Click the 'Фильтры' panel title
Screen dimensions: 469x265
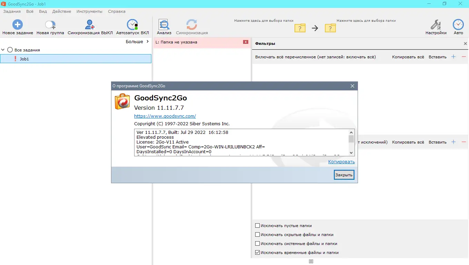(x=265, y=43)
